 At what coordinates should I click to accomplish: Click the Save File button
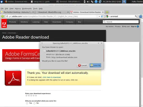(x=95, y=65)
